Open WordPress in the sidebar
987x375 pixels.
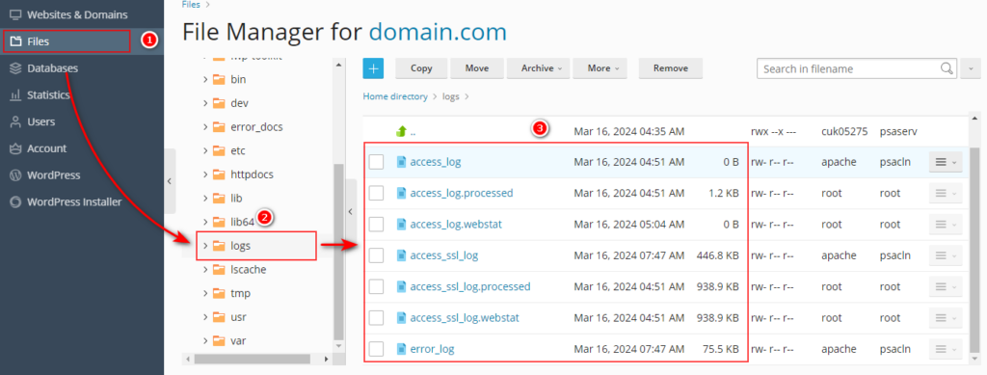coord(54,175)
